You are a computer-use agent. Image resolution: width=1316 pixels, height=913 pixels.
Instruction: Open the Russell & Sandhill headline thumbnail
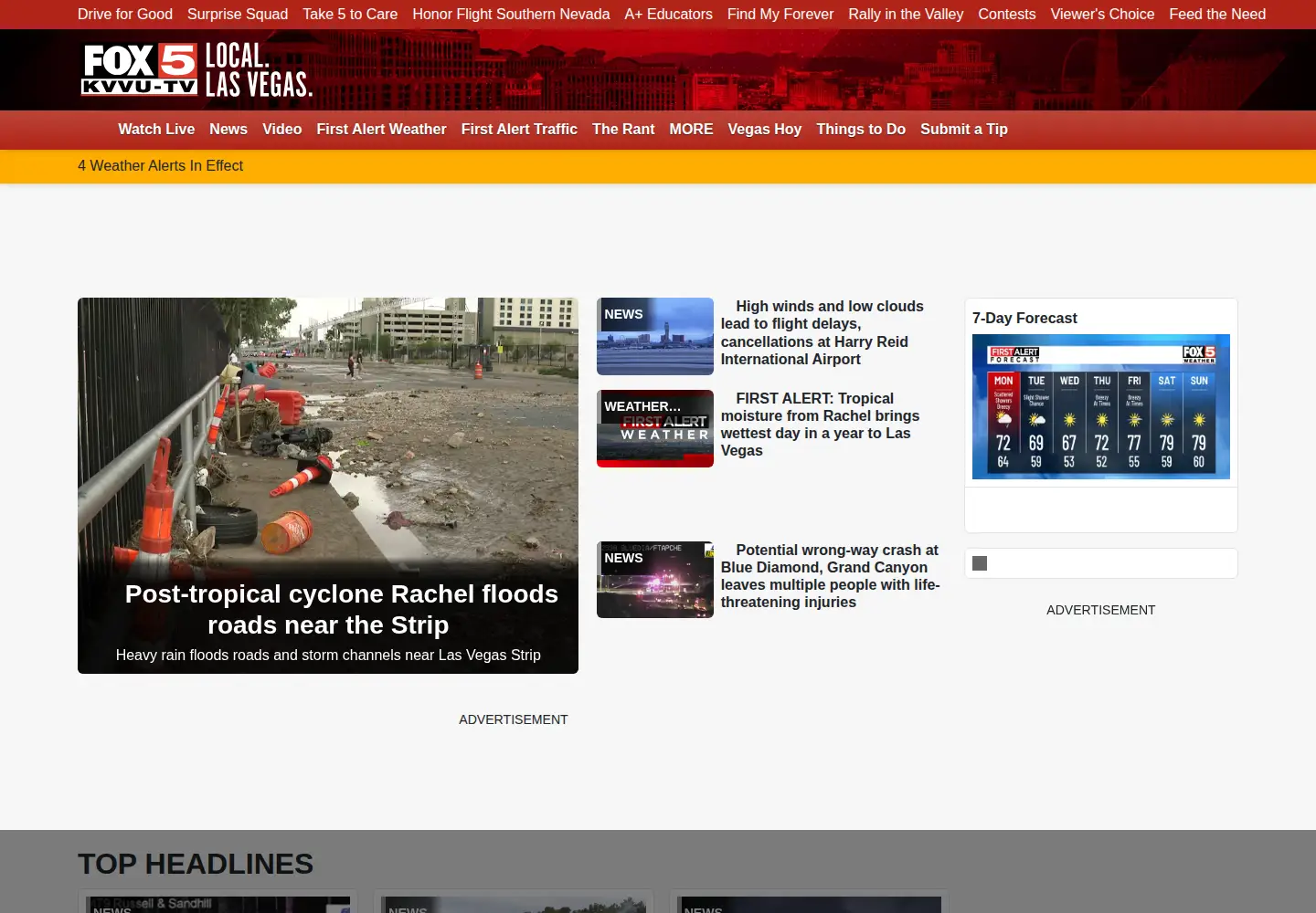(218, 905)
